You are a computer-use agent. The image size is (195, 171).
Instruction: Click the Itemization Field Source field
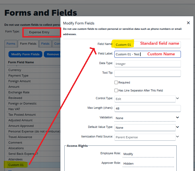click(145, 137)
